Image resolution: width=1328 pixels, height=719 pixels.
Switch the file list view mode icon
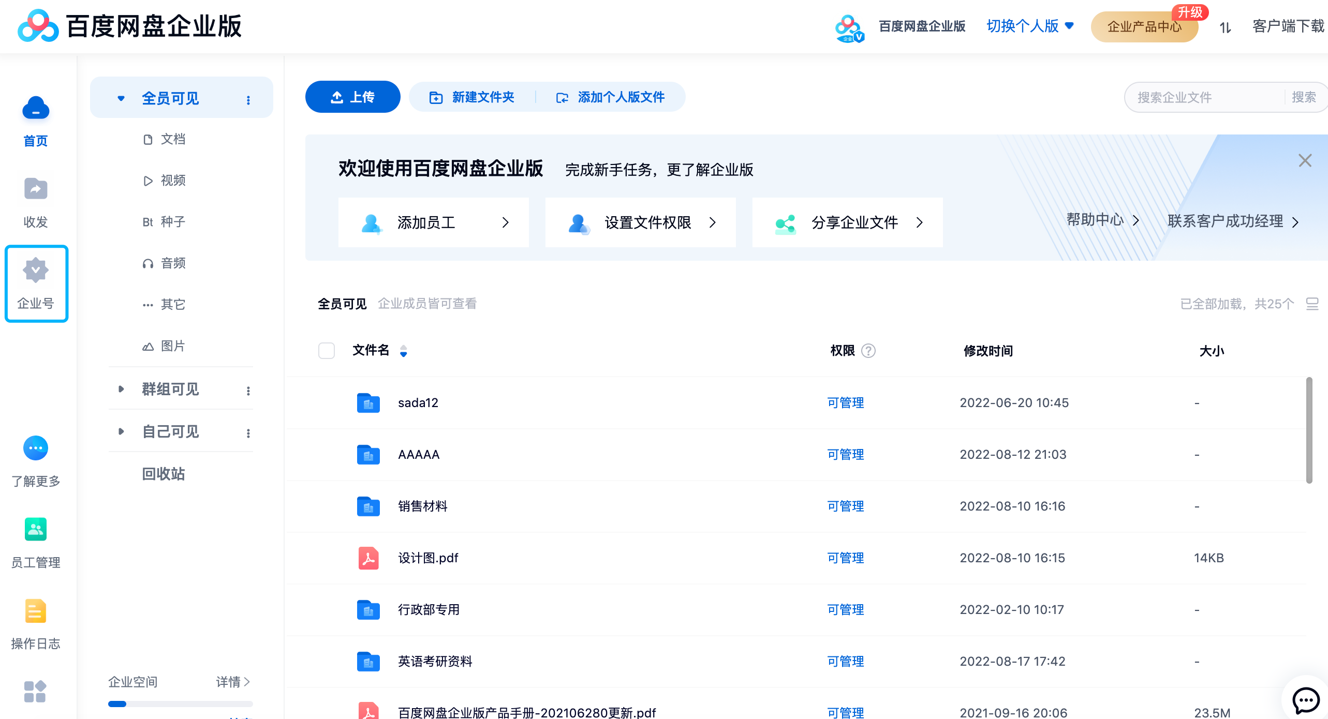coord(1312,304)
